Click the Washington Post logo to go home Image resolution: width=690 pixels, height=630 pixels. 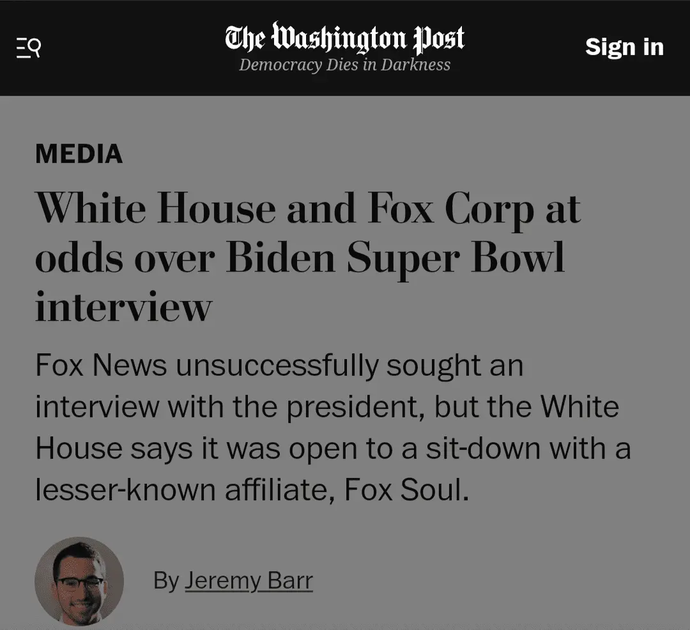(x=344, y=38)
